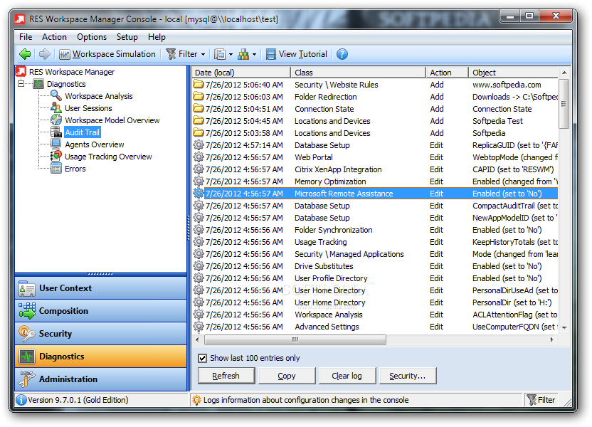The width and height of the screenshot is (592, 427).
Task: Select Agents Overview in the tree
Action: click(95, 144)
